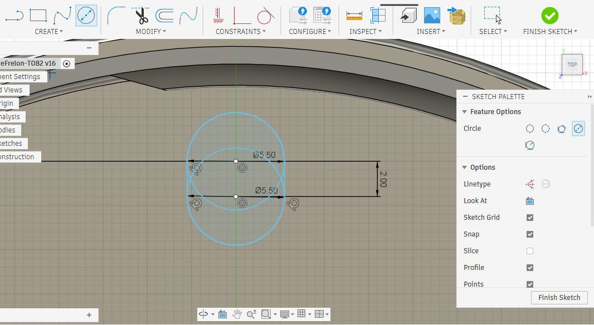Click the Fillet tool icon

click(x=116, y=15)
